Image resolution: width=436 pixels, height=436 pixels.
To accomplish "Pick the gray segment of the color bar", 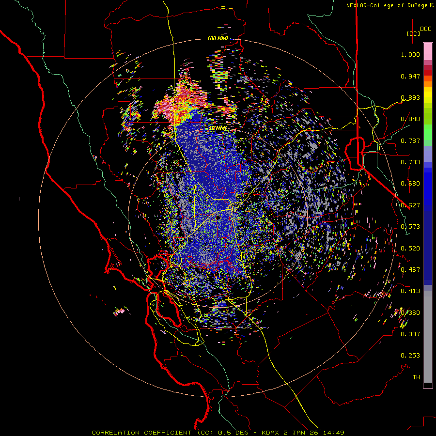I will click(428, 337).
